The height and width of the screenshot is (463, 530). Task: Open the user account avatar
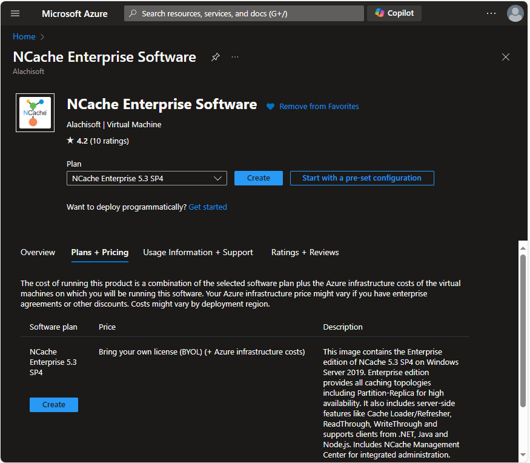pyautogui.click(x=515, y=13)
